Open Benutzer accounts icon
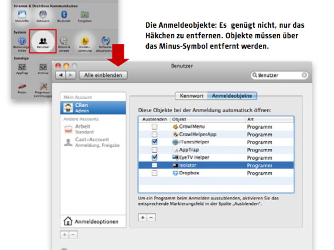Screen dimensions: 334x250 click(x=43, y=41)
